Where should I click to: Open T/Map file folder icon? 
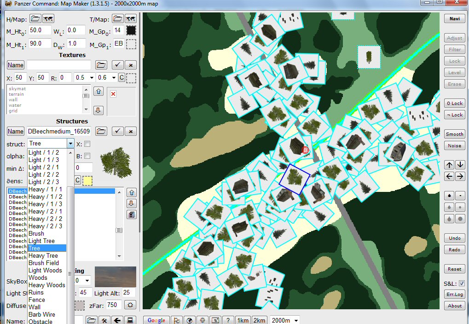tap(118, 19)
